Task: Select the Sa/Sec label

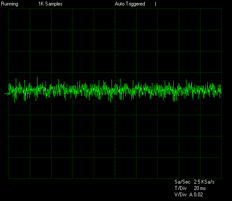Action: coord(182,182)
